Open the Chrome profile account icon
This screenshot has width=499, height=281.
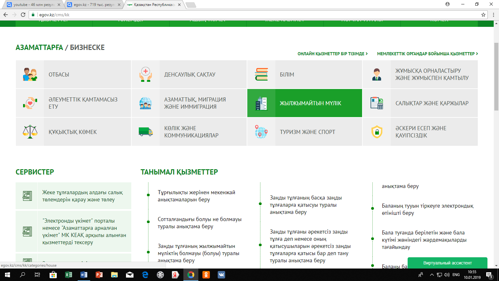(448, 4)
